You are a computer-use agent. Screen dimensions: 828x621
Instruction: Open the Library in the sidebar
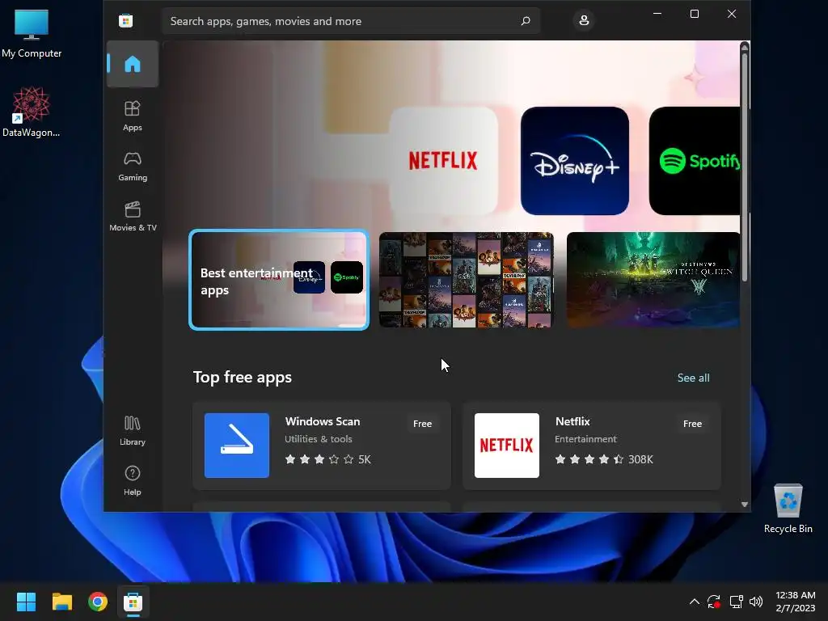[133, 431]
